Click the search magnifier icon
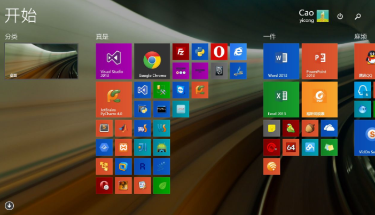Image resolution: width=375 pixels, height=215 pixels. [x=358, y=17]
